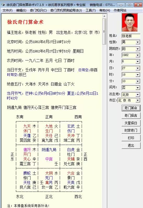Click the vertical scrollbar thumb

pyautogui.click(x=104, y=32)
